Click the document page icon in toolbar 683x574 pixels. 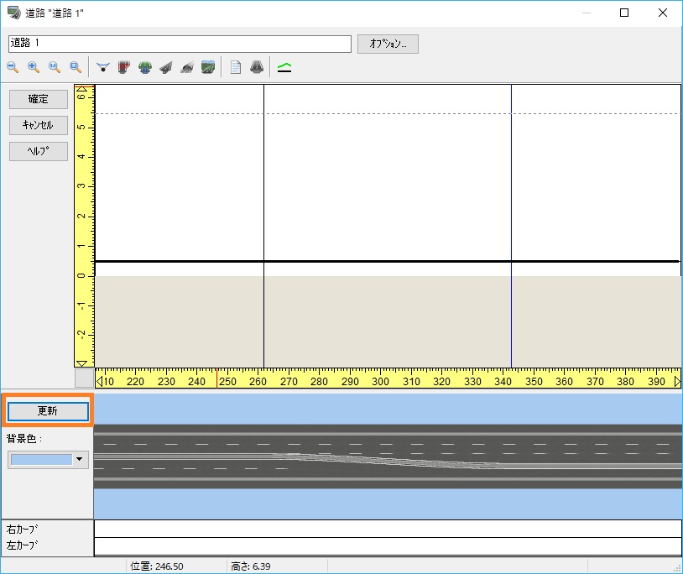(236, 67)
